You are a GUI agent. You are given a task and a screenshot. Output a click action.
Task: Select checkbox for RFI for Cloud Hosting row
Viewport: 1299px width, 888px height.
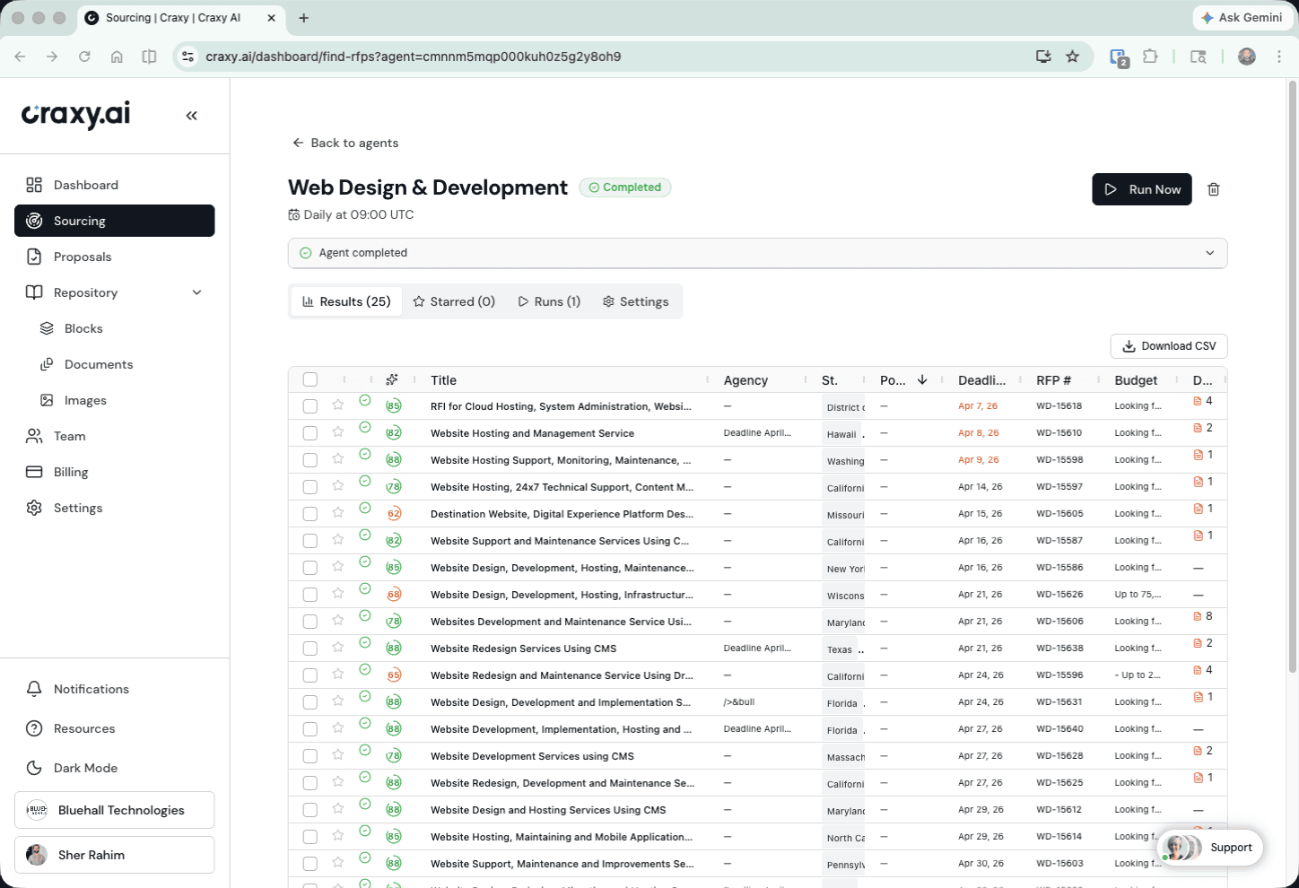(310, 406)
